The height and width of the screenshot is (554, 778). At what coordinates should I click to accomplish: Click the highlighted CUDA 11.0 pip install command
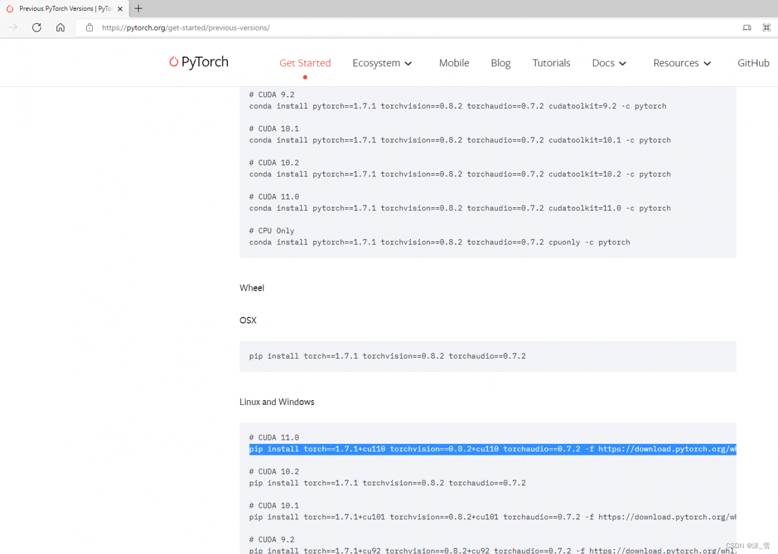pyautogui.click(x=492, y=449)
